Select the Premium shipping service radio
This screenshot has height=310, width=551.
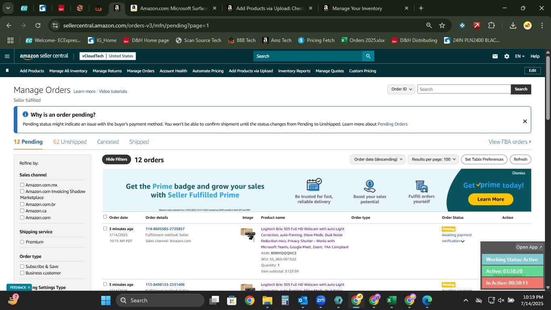(x=22, y=242)
